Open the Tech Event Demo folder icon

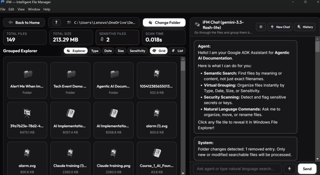click(x=71, y=74)
